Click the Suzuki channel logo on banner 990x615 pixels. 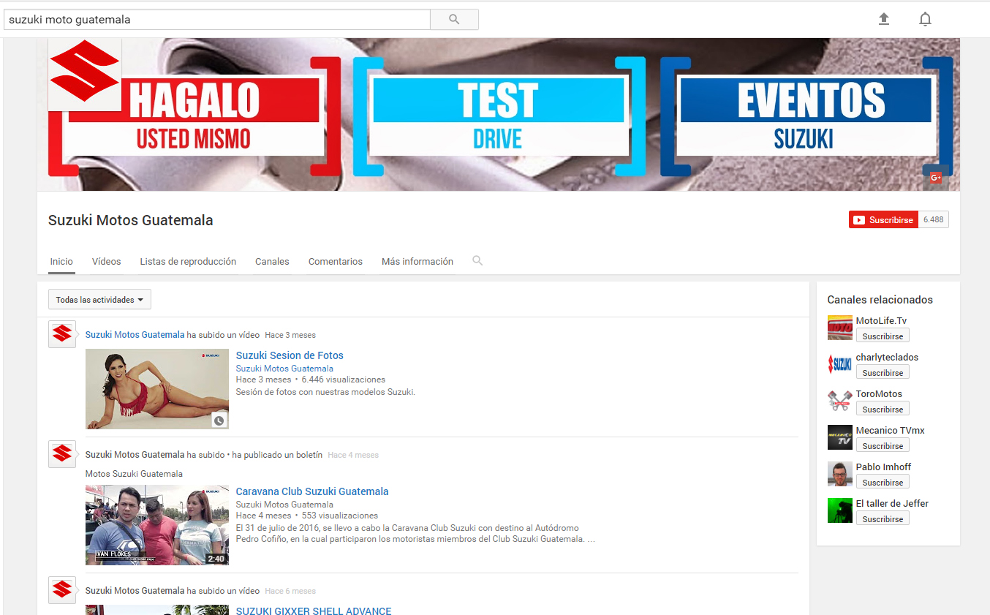(x=85, y=75)
